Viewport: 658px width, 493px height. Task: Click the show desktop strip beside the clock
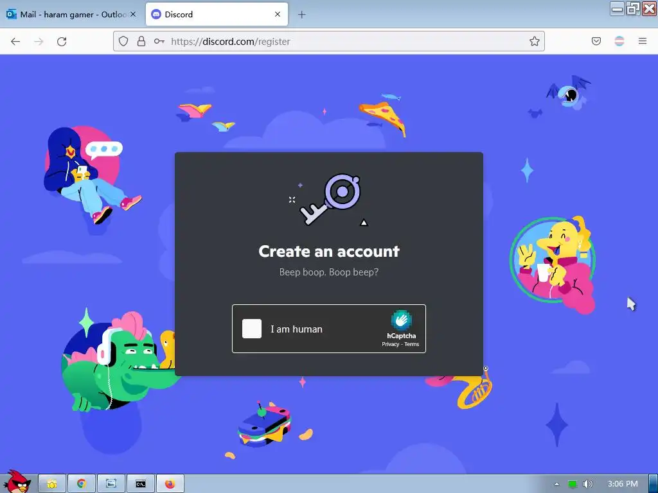click(654, 484)
